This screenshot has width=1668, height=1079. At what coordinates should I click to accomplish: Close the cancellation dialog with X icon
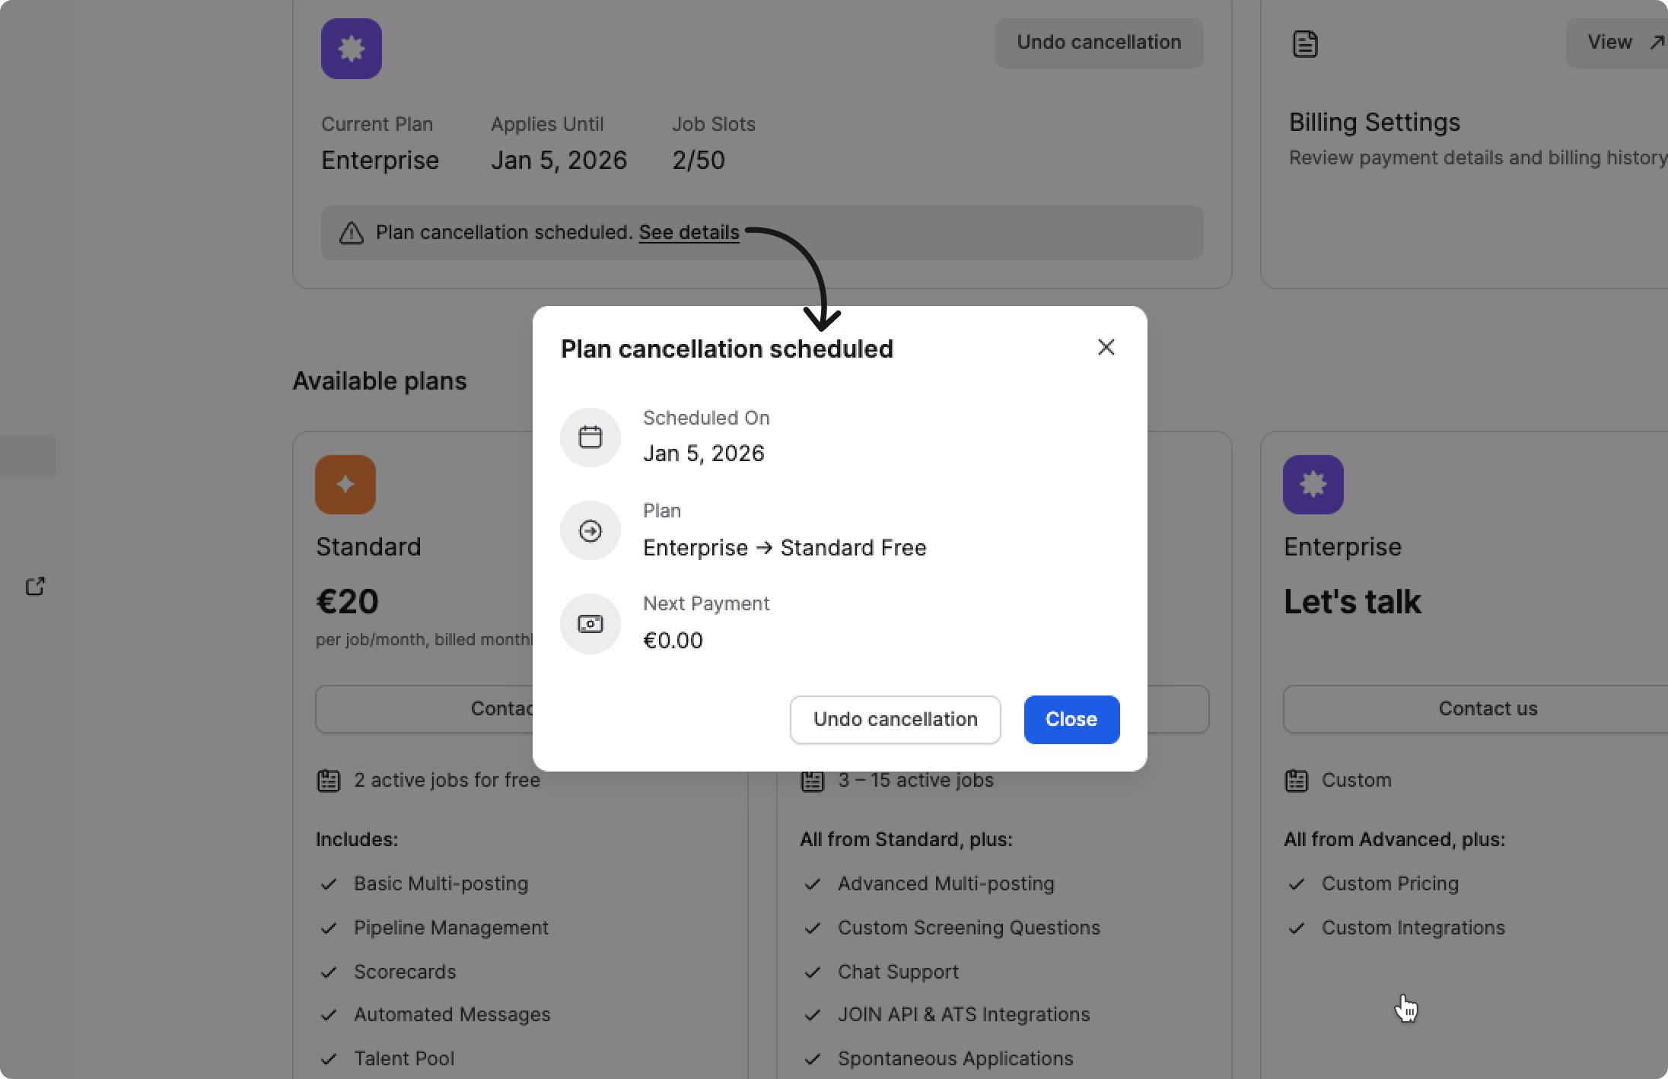(x=1106, y=347)
